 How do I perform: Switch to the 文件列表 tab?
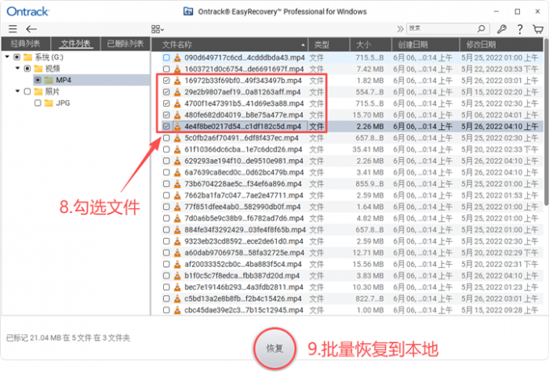[76, 44]
